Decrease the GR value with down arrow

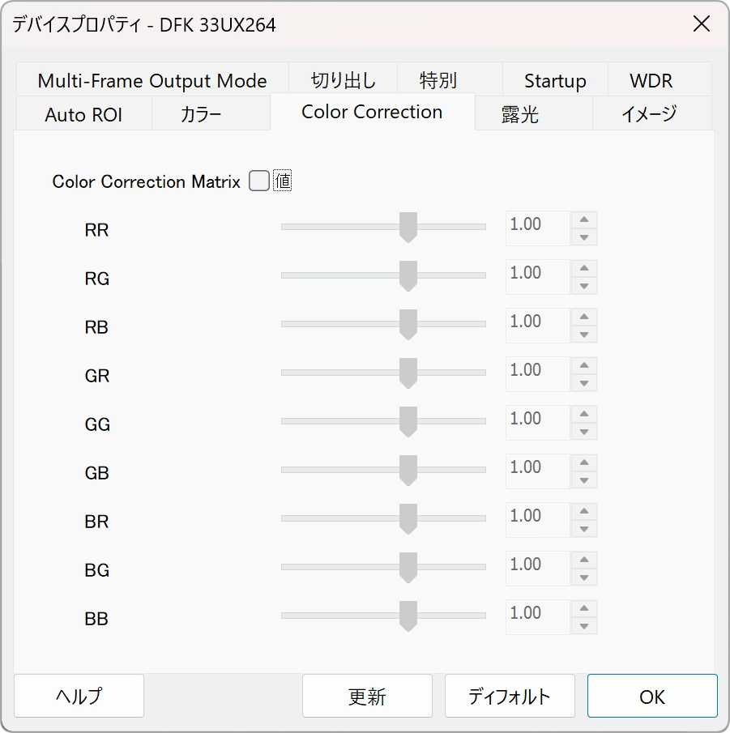pos(583,383)
